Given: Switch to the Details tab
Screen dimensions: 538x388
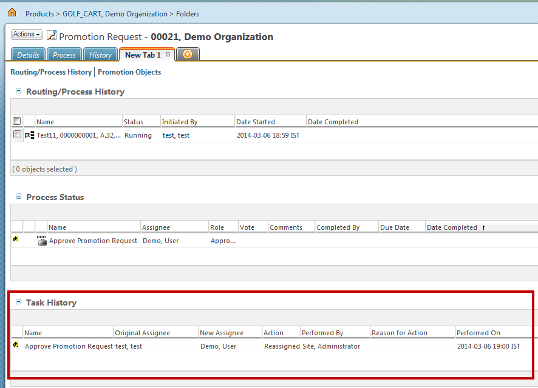Looking at the screenshot, I should tap(28, 55).
